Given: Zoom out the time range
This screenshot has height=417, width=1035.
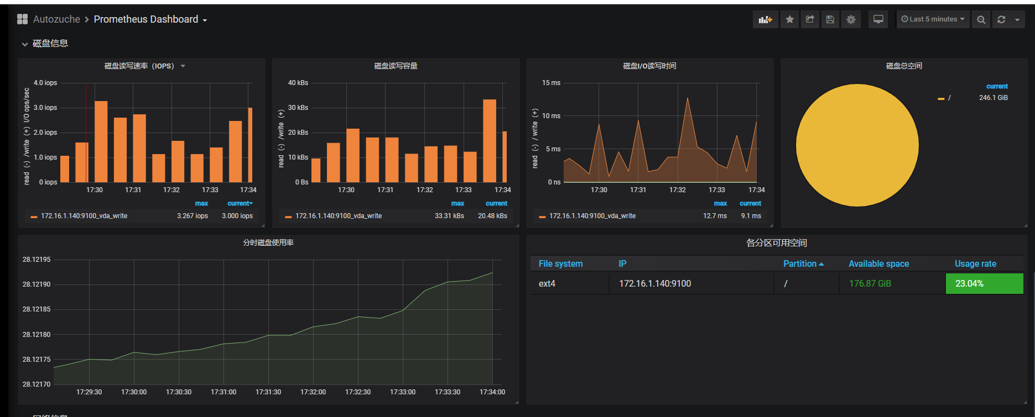Looking at the screenshot, I should 981,19.
